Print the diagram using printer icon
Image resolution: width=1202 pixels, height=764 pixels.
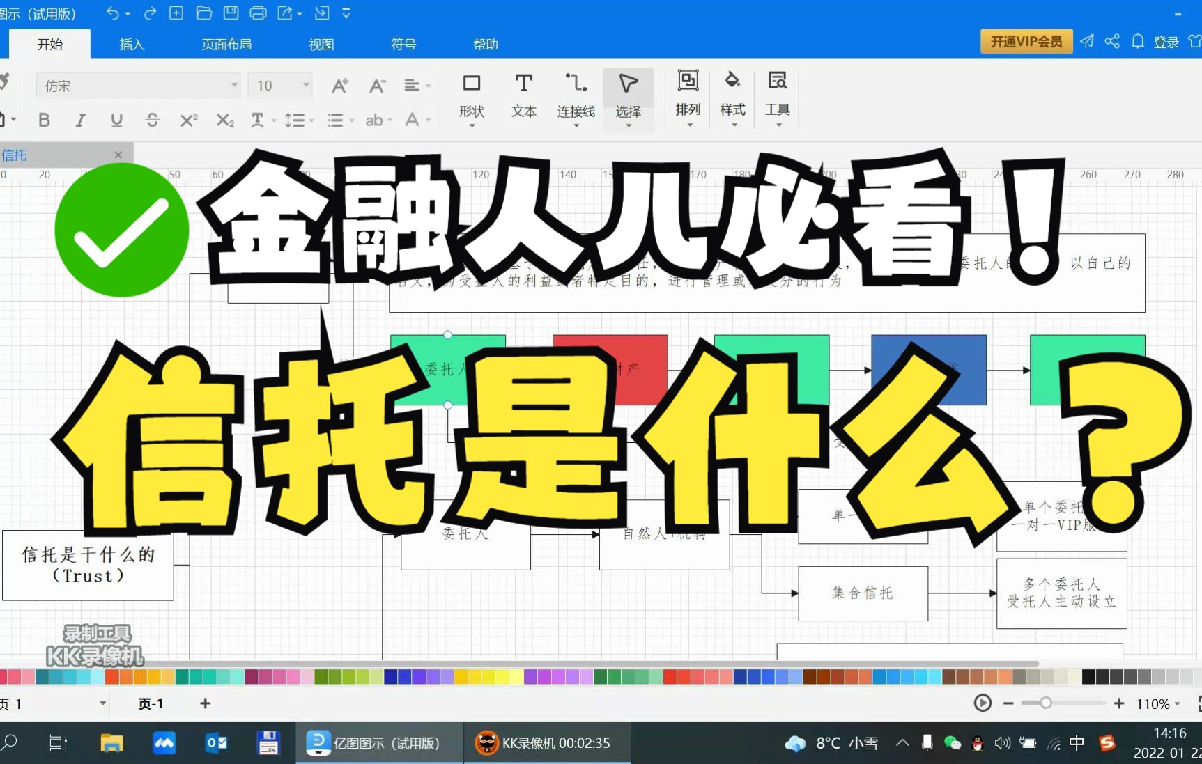coord(258,13)
